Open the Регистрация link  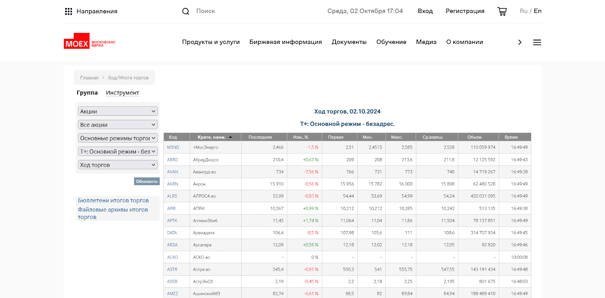(x=465, y=11)
